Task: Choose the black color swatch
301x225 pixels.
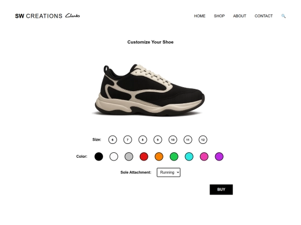Action: [x=99, y=157]
